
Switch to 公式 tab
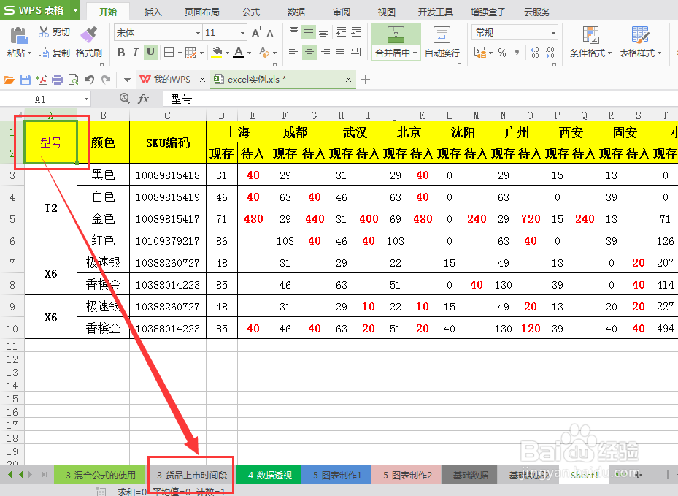click(251, 12)
